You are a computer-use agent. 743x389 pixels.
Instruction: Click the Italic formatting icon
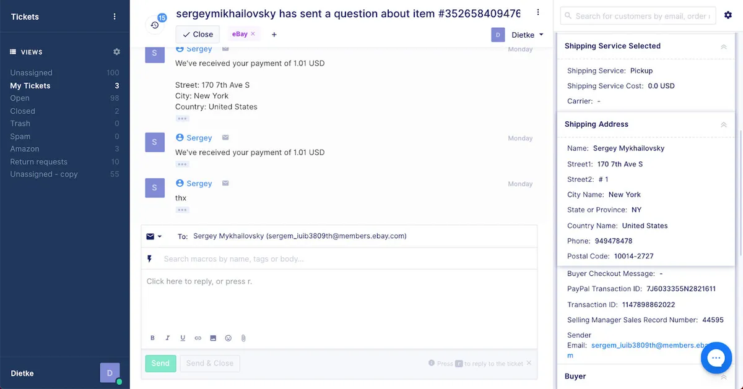click(168, 338)
